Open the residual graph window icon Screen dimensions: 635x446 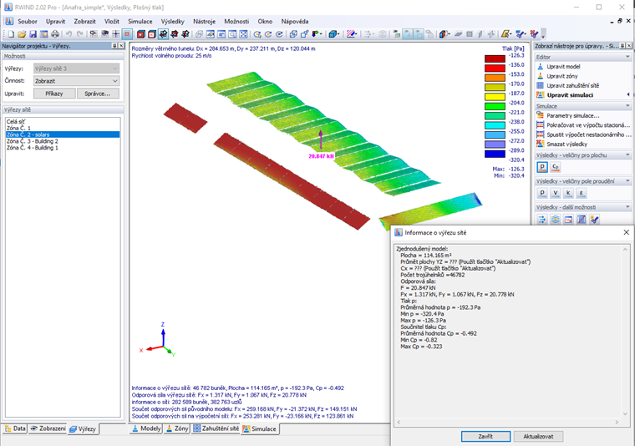coord(568,220)
